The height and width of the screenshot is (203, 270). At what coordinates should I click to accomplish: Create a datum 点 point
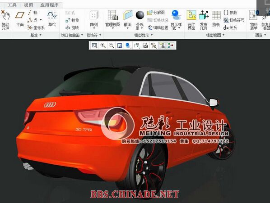33,20
